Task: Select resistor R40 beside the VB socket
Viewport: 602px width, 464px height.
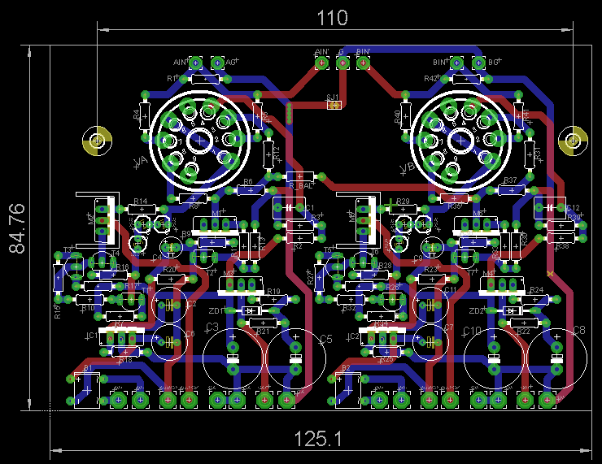Action: pos(406,116)
